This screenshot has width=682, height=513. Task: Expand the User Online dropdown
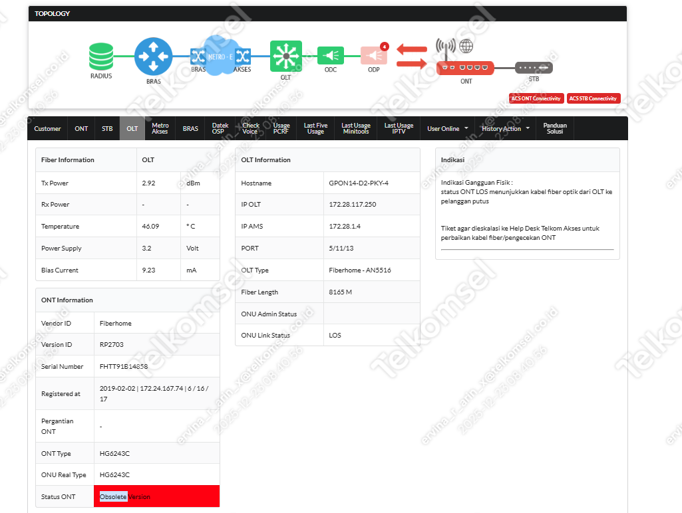tap(448, 128)
